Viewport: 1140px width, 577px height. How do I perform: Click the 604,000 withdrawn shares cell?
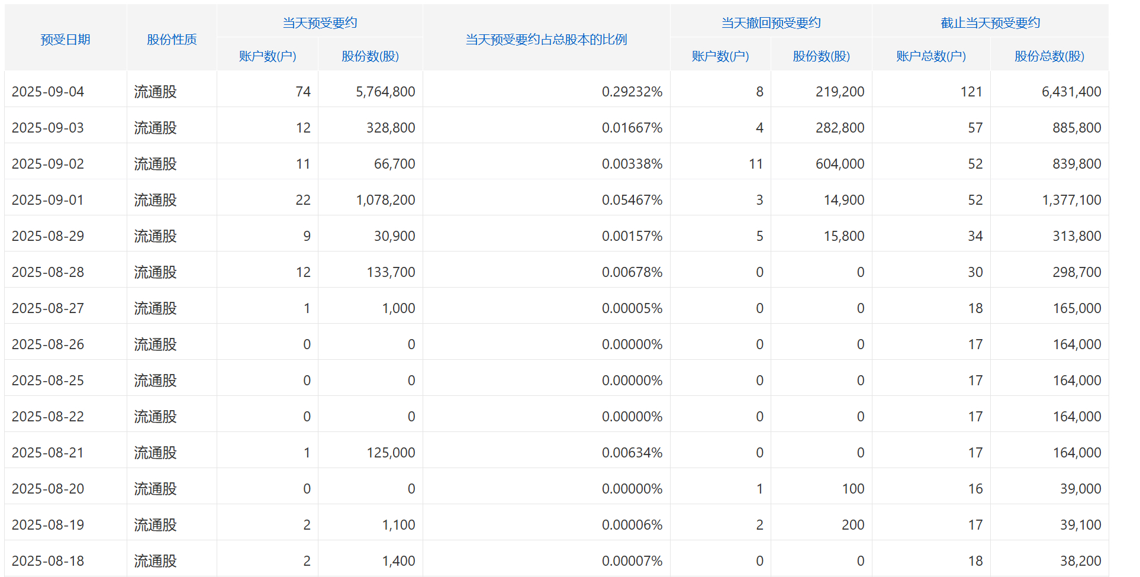tap(839, 164)
